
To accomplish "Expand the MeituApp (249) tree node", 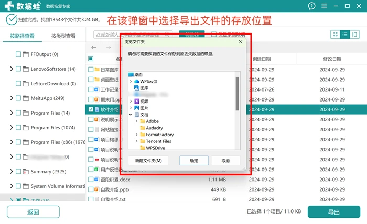I will (x=11, y=98).
